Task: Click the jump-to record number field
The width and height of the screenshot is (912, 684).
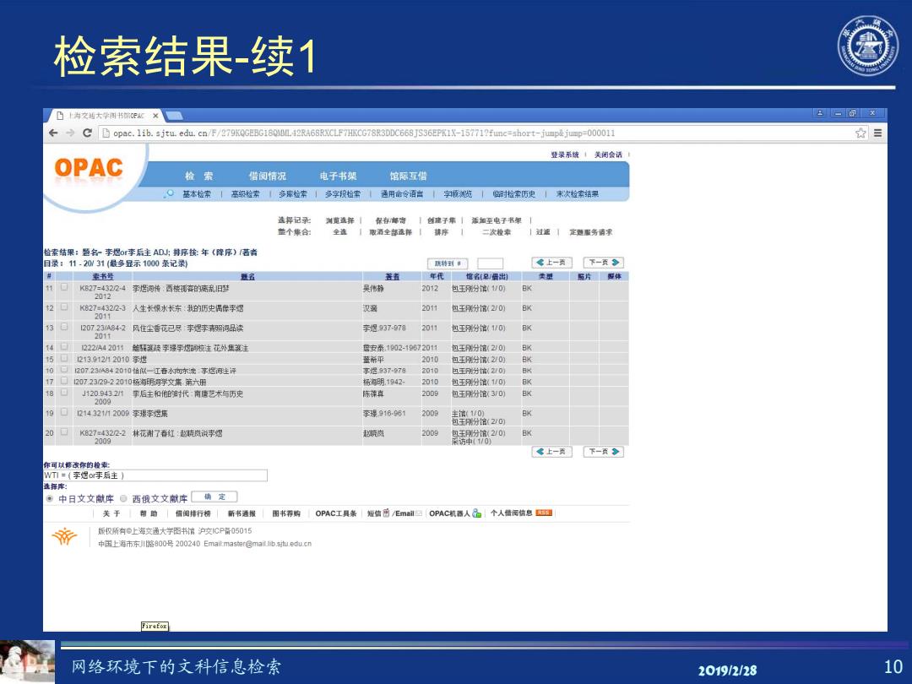Action: [x=490, y=263]
